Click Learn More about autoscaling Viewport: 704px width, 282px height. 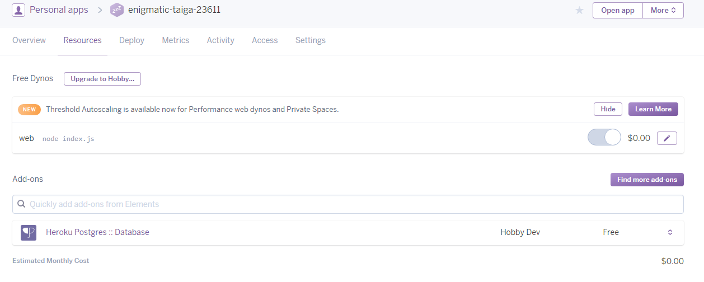pos(653,109)
